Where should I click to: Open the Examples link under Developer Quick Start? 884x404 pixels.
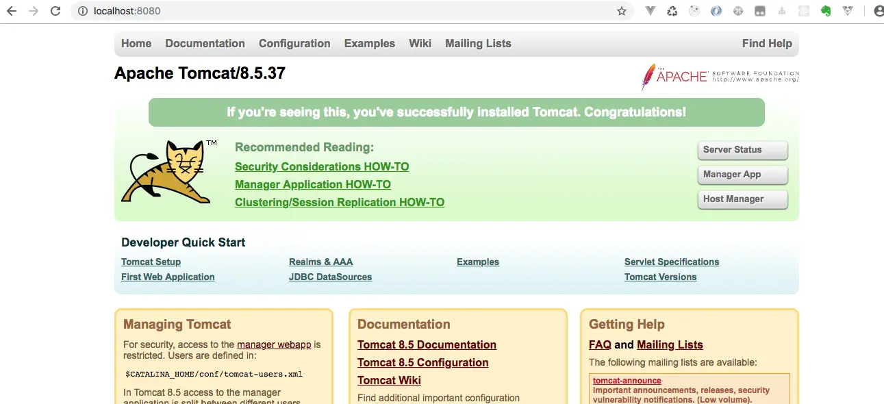click(x=478, y=262)
